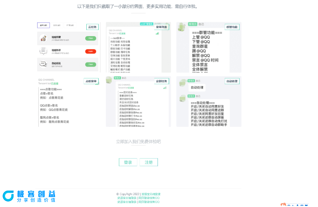Open the 菜单列表 screenshot thumbnail
Screen dimensions: 318x207
(138, 47)
